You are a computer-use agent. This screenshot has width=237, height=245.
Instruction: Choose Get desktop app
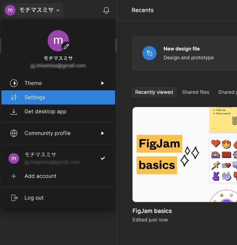point(58,112)
